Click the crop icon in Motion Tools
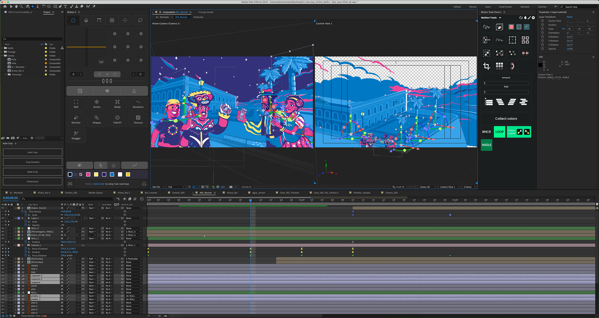This screenshot has width=599, height=318. click(486, 66)
